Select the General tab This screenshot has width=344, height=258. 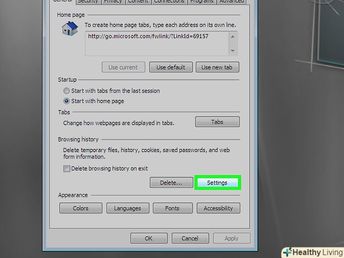click(x=63, y=1)
